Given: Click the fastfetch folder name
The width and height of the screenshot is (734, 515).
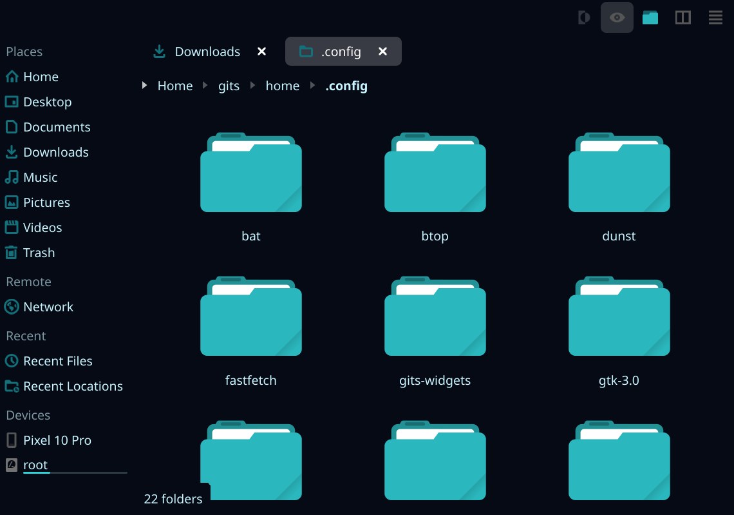Looking at the screenshot, I should [x=251, y=380].
